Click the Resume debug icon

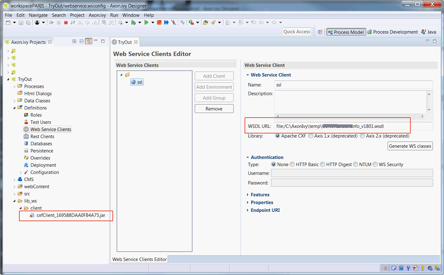click(52, 22)
